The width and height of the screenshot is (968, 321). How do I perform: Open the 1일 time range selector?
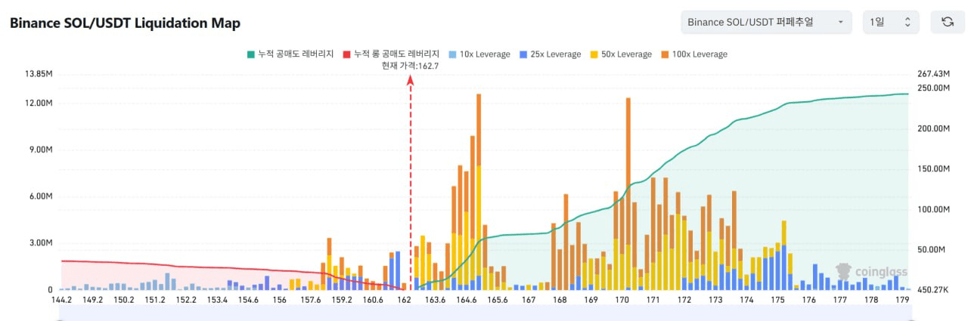pyautogui.click(x=891, y=22)
